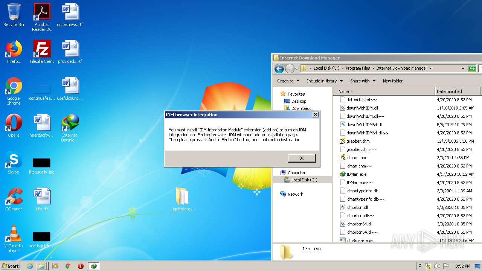
Task: Open llife.rtf document icon
Action: coord(42,199)
